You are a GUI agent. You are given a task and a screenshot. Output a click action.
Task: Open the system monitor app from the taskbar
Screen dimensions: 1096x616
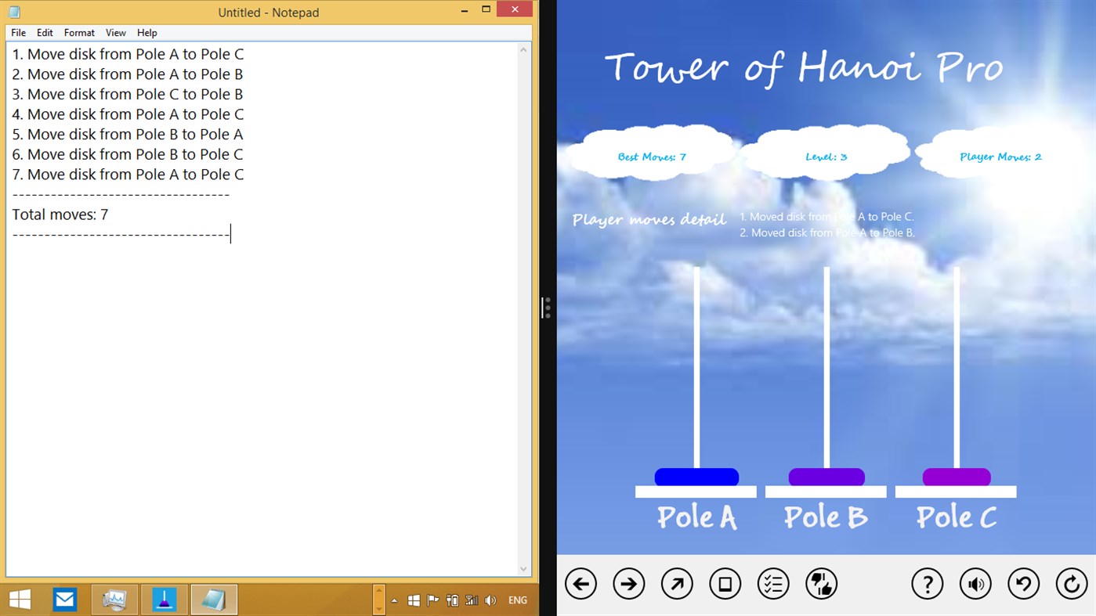click(114, 600)
